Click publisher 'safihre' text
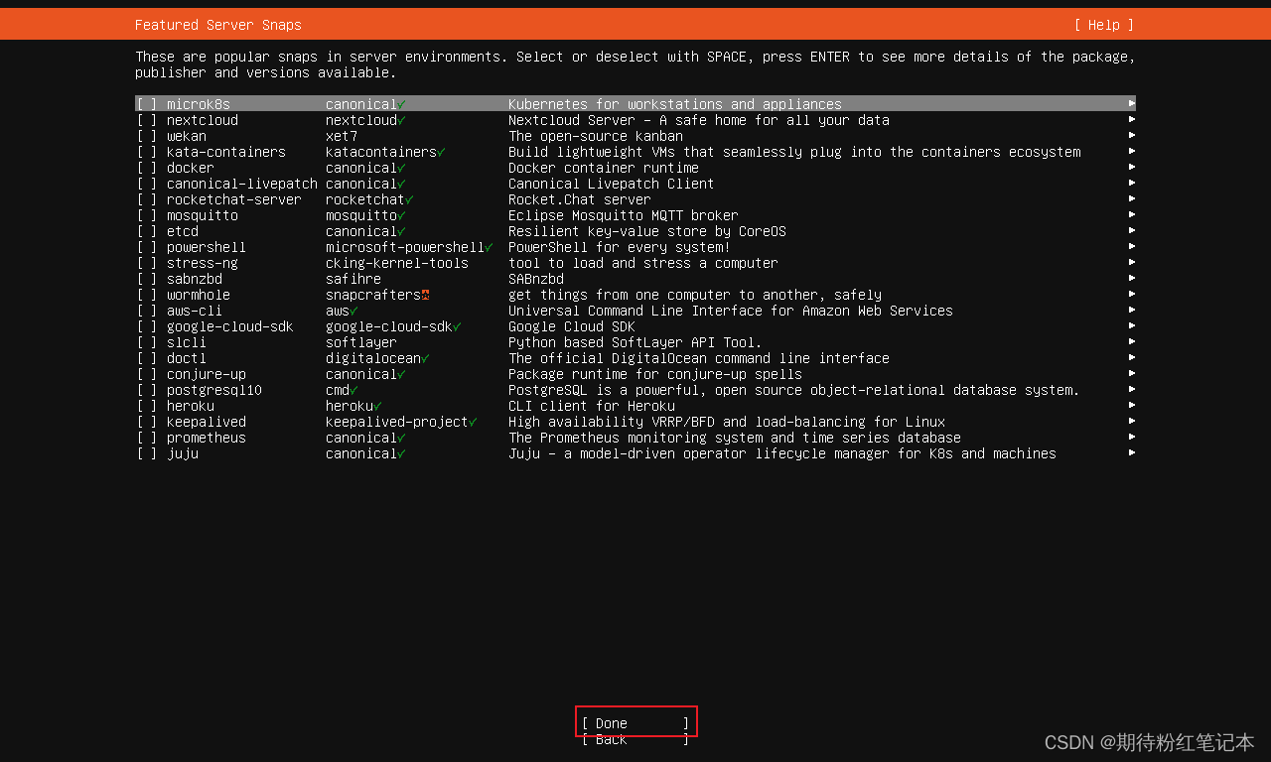The image size is (1271, 762). [353, 279]
